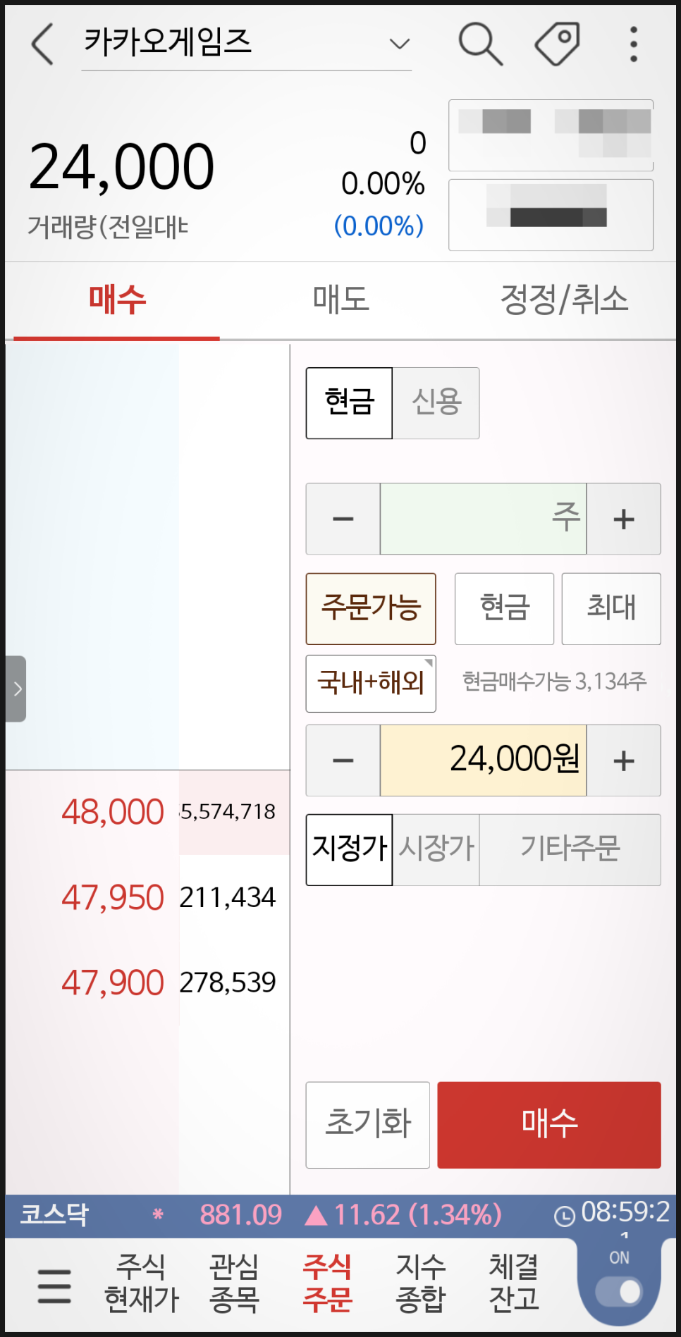Tap the quantity input field

[483, 519]
